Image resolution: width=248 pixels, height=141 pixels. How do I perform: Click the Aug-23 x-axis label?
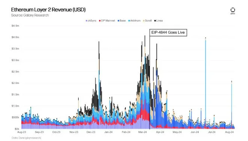click(x=22, y=132)
